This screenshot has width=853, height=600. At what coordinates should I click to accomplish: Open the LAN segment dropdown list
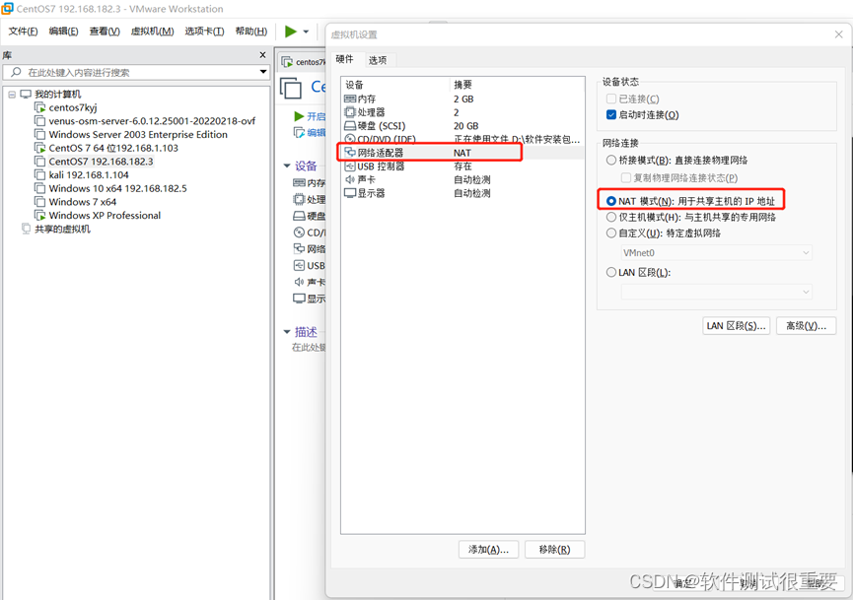[x=717, y=292]
